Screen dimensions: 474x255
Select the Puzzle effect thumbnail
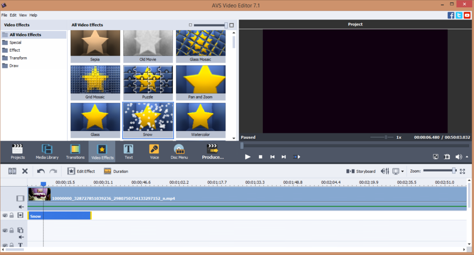[148, 83]
